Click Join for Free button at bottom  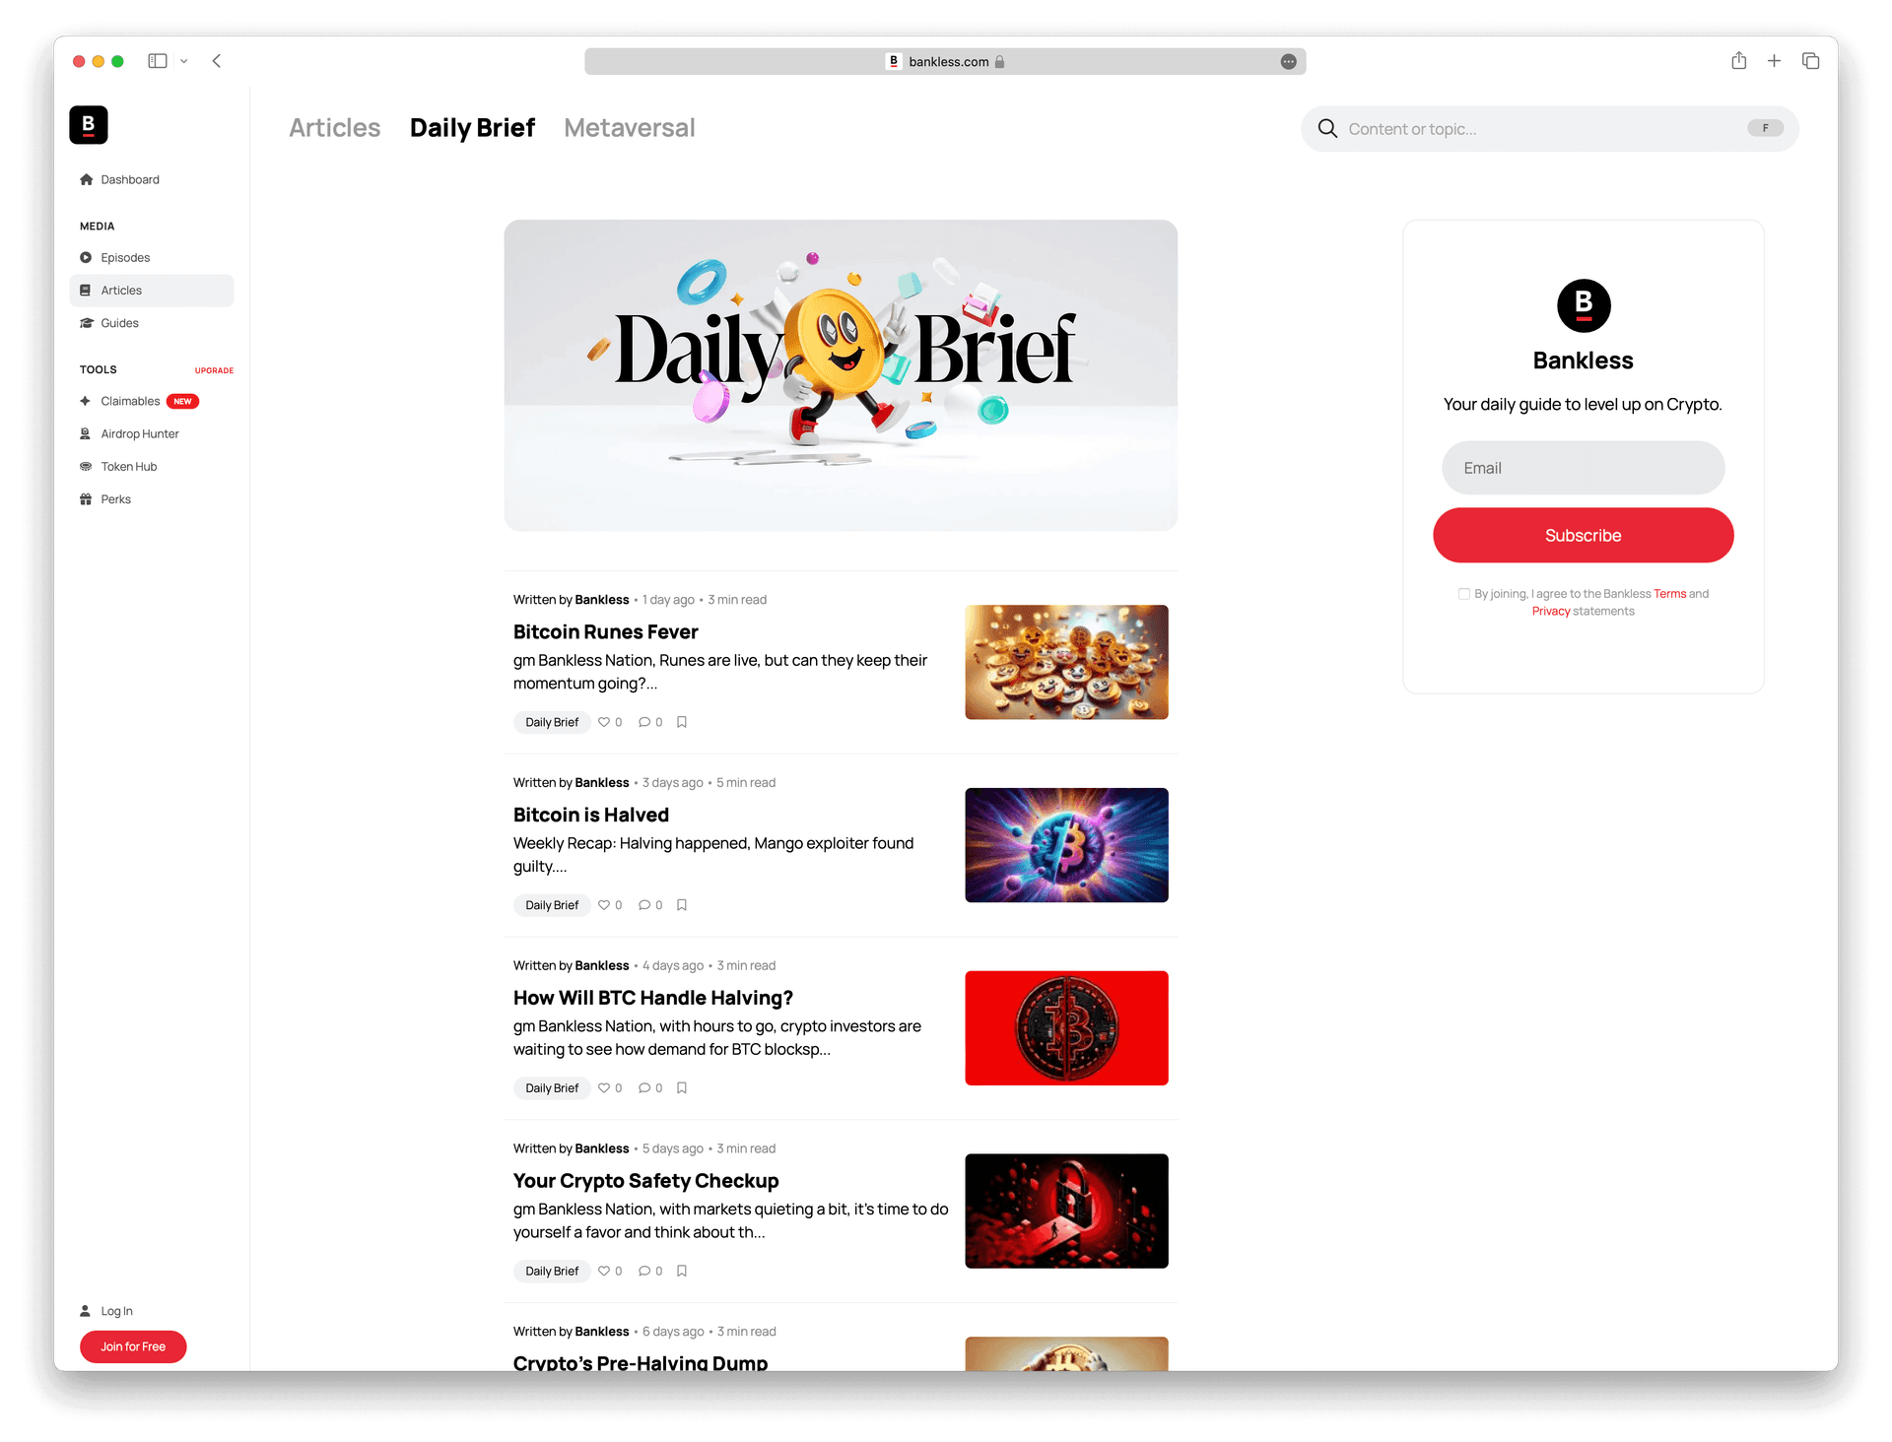click(x=133, y=1346)
